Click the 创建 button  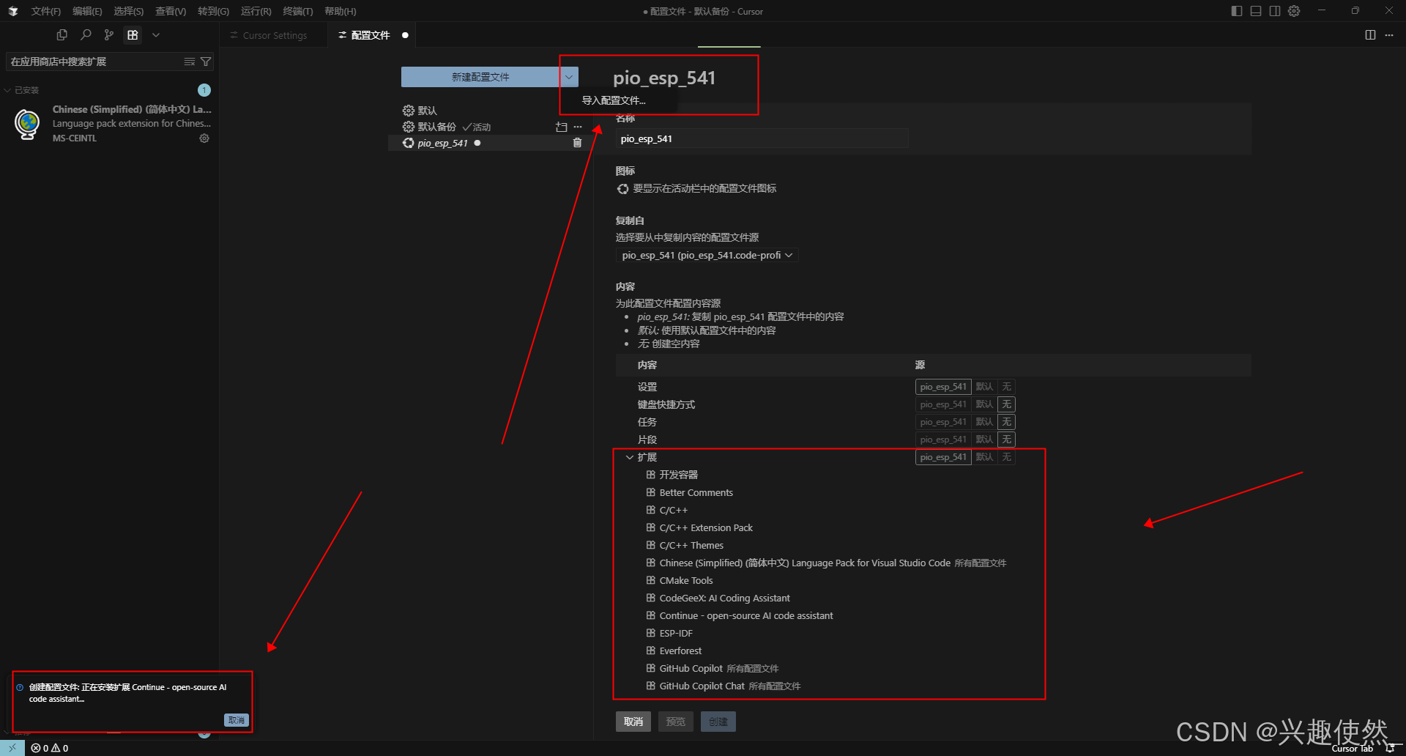coord(718,722)
